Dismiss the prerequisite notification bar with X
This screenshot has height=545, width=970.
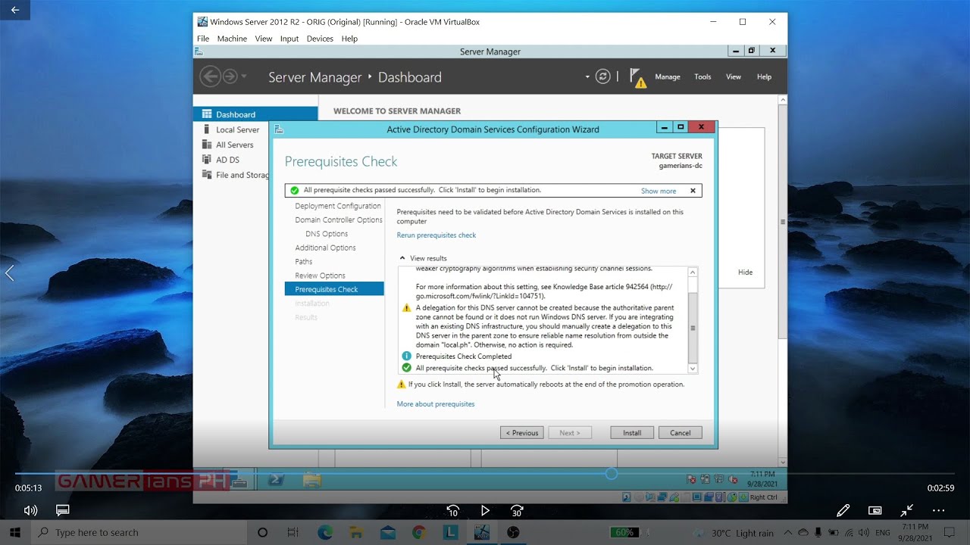[693, 191]
